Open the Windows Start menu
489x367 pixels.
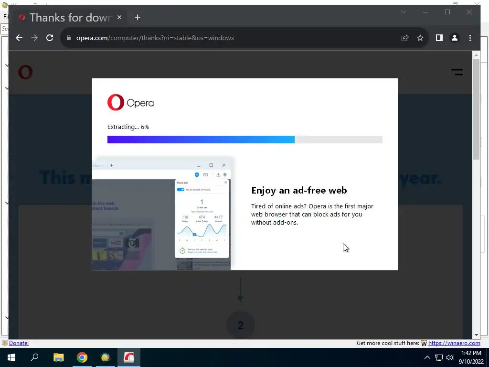click(x=11, y=357)
